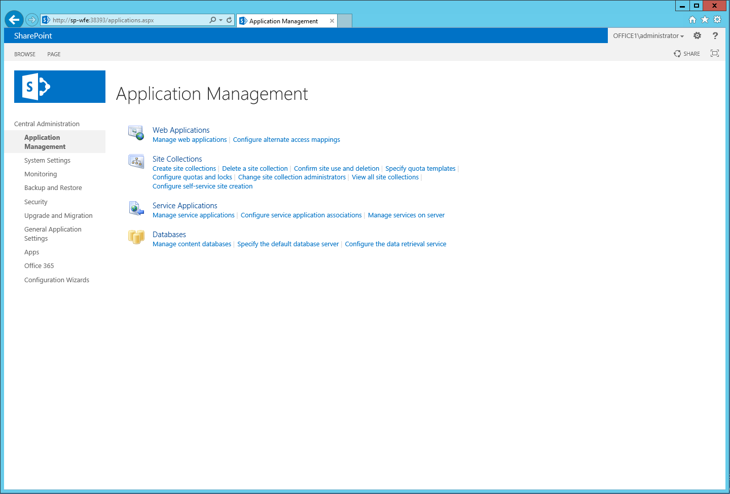
Task: Open Backup and Restore navigation item
Action: pos(53,187)
